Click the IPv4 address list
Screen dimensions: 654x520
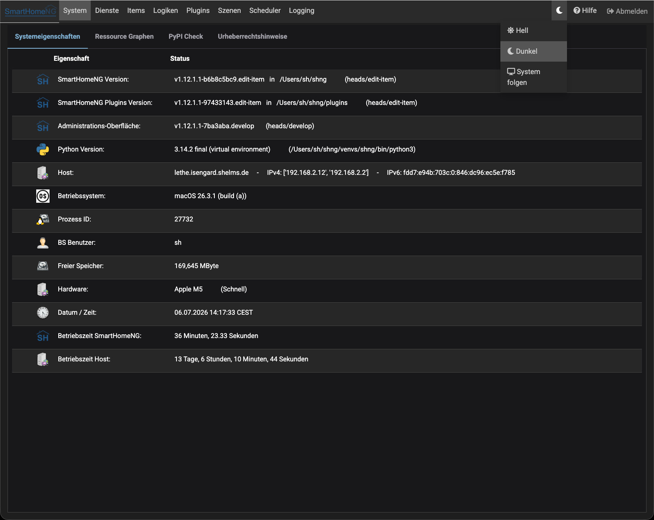[318, 173]
